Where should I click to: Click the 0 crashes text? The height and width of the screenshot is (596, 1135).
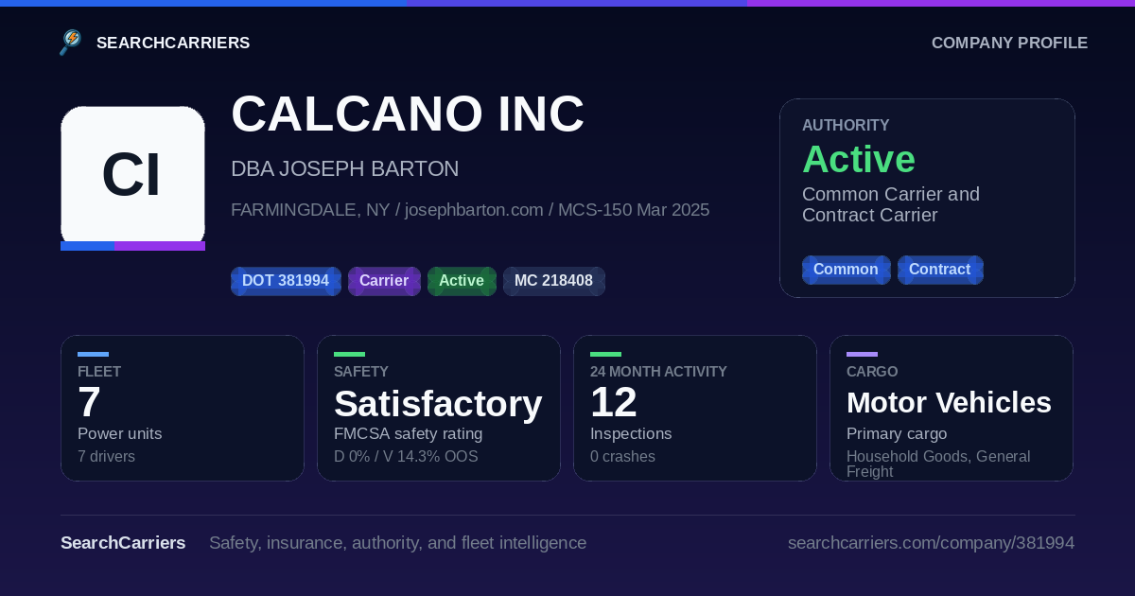tap(622, 457)
